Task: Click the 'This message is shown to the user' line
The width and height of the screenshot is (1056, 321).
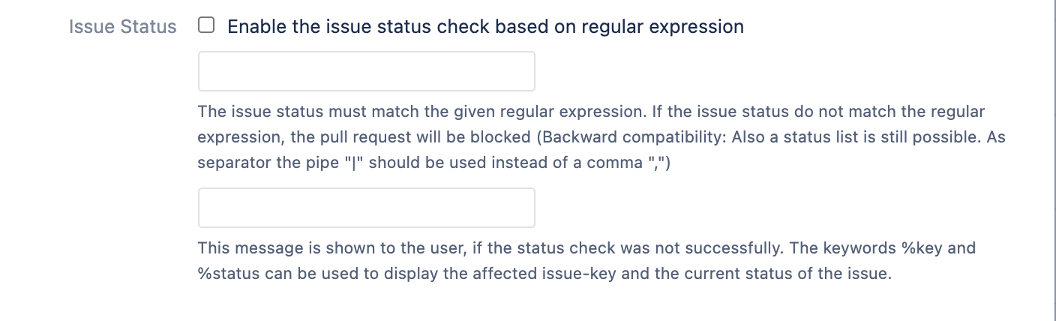Action: (x=315, y=247)
